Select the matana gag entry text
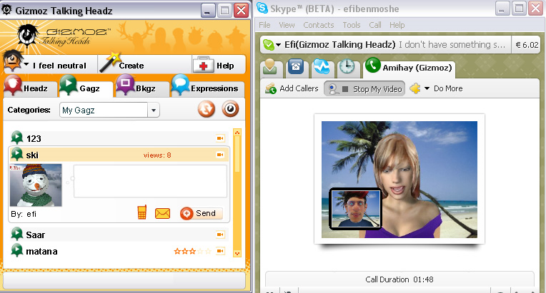Screen dimensions: 546x293 41,252
